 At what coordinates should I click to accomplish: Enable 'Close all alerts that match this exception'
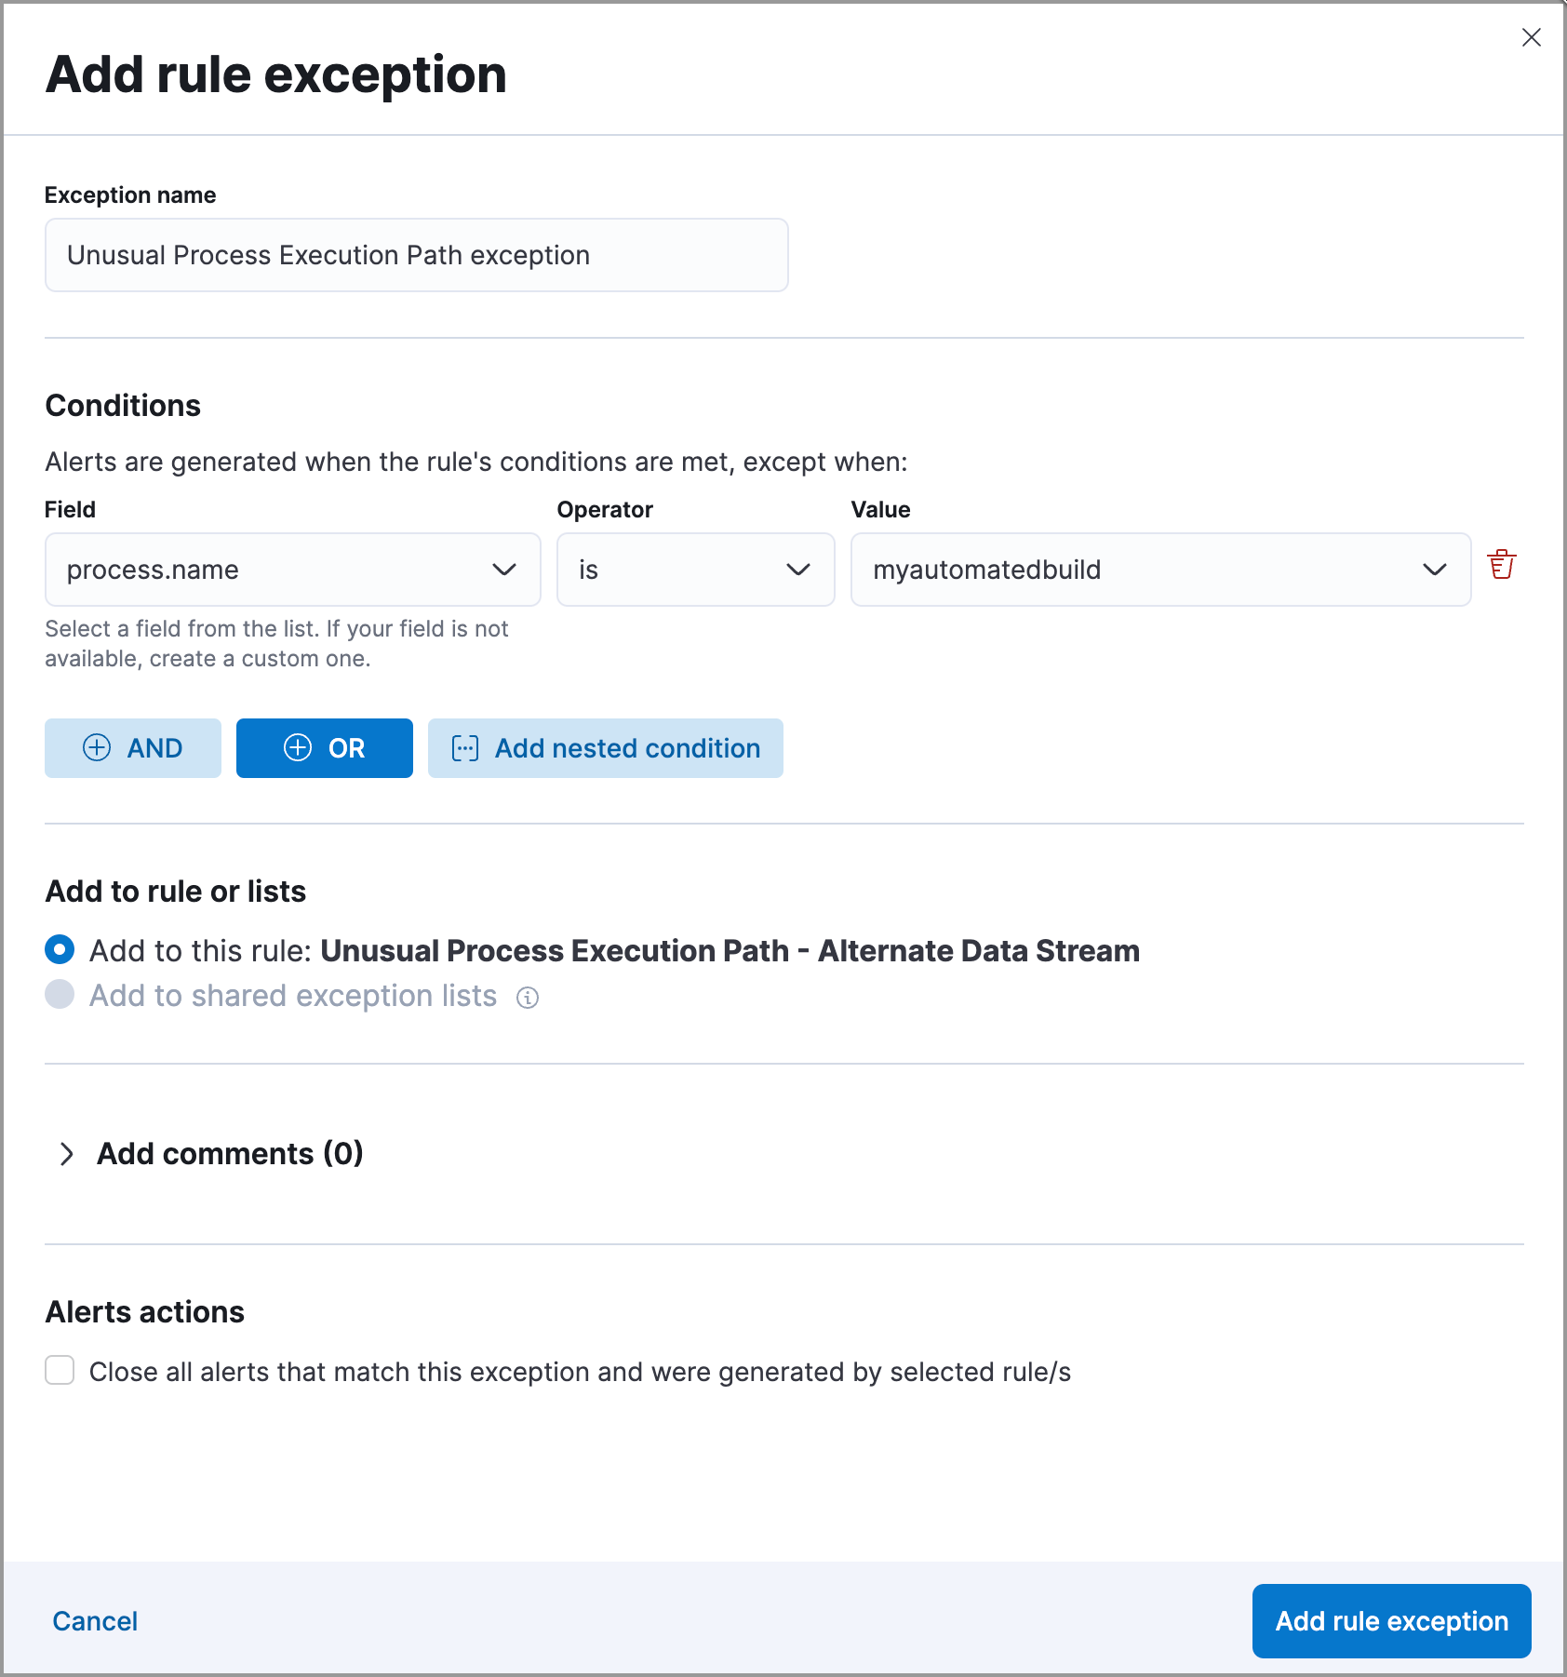click(60, 1371)
